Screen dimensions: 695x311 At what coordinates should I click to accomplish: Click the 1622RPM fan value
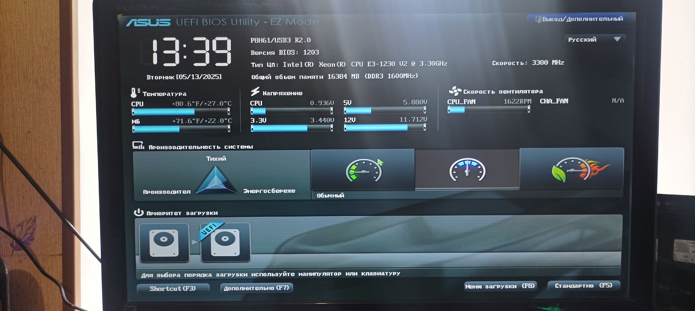[517, 101]
